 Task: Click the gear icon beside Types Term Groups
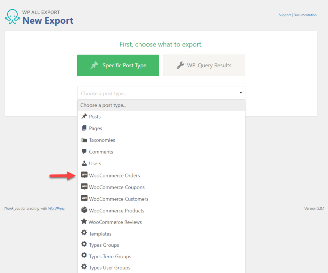84,255
